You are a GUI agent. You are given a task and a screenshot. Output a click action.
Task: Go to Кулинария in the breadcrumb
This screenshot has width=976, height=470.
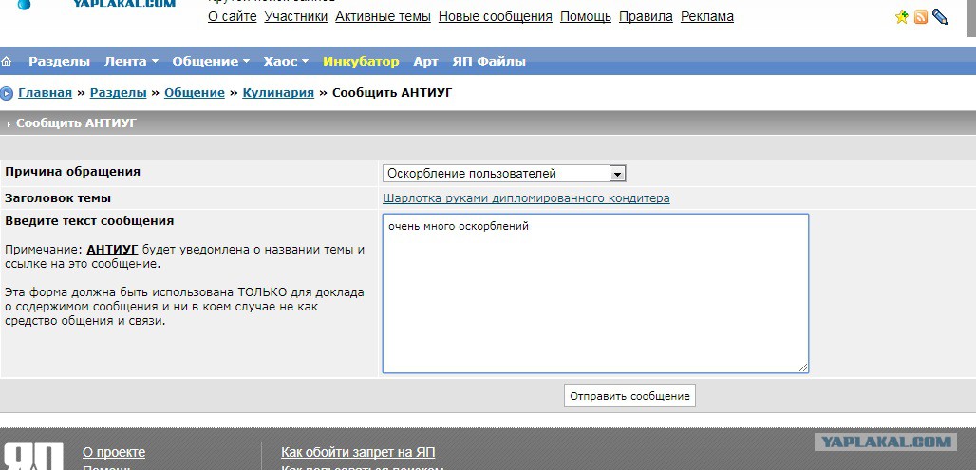tap(278, 93)
